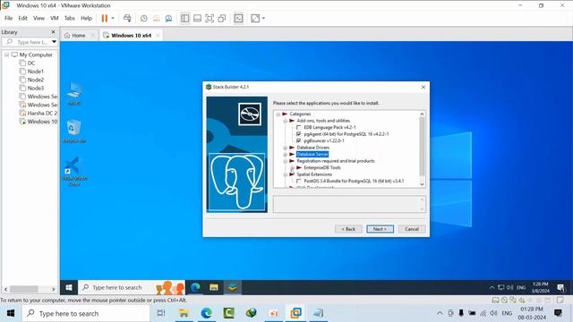Open host Microsoft Edge taskbar icon

click(x=206, y=313)
